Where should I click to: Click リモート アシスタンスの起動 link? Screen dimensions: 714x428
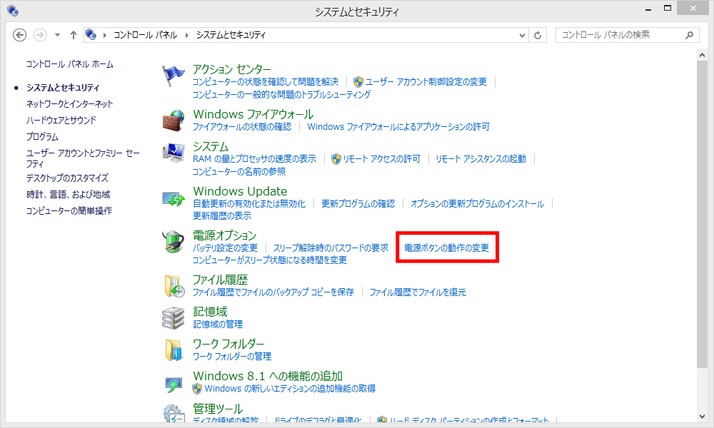(x=481, y=159)
